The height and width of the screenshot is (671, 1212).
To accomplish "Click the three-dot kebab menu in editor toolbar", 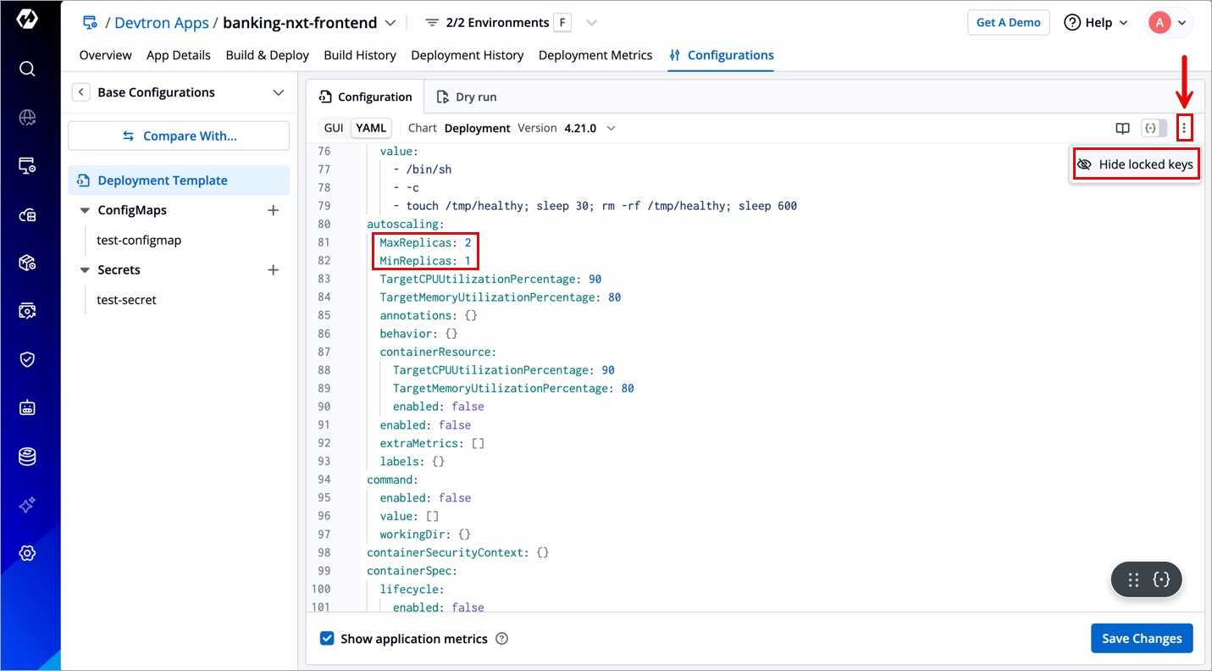I will (x=1184, y=129).
